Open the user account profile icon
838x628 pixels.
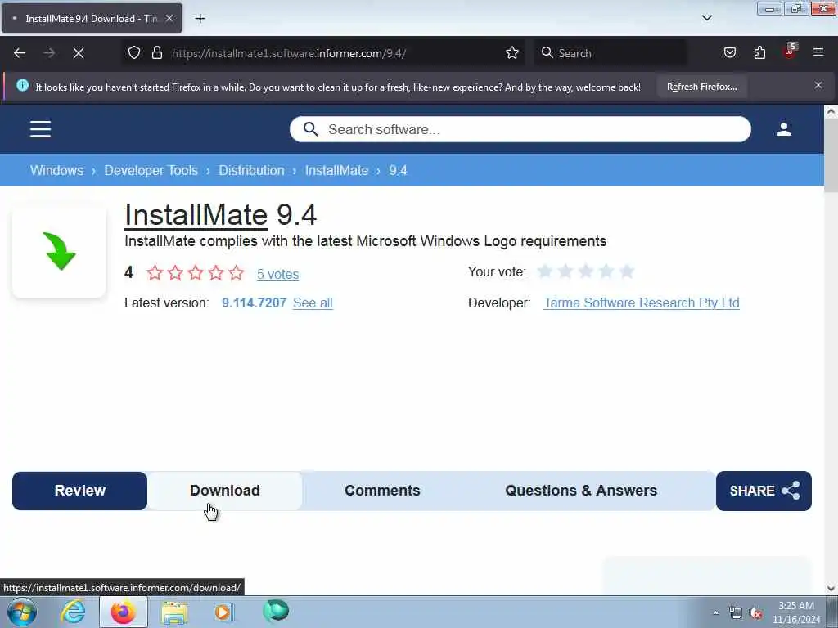(784, 129)
